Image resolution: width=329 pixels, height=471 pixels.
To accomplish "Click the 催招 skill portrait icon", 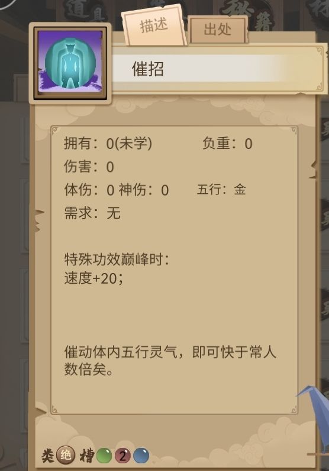I will pyautogui.click(x=70, y=63).
